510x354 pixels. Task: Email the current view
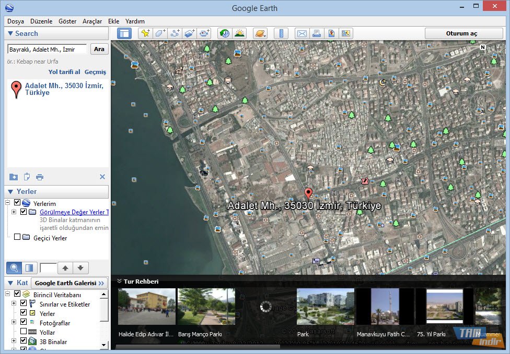(x=302, y=33)
